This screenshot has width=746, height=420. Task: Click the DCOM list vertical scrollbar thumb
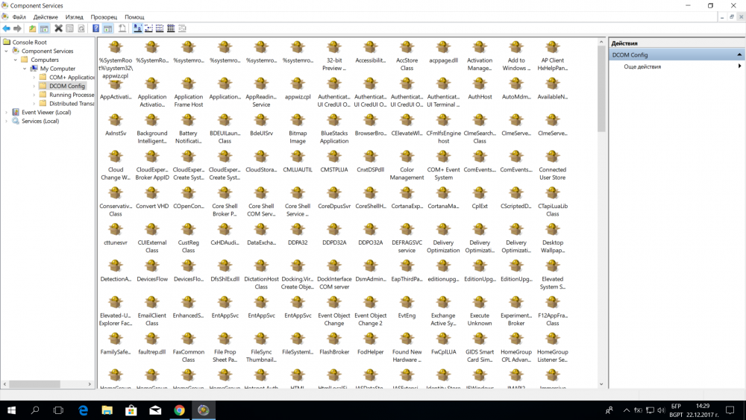(x=601, y=90)
